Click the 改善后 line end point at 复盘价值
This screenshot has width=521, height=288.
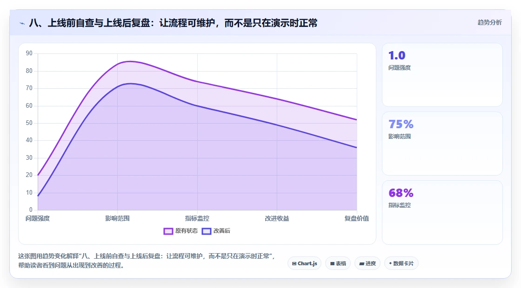pyautogui.click(x=356, y=148)
